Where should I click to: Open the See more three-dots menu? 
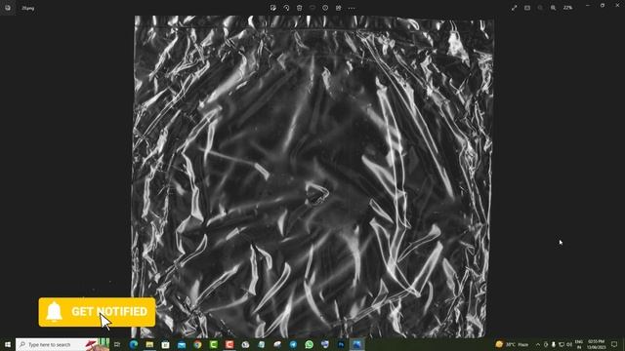352,8
